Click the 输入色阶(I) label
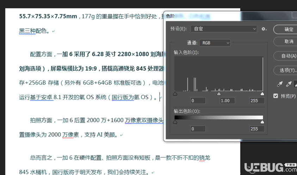The height and width of the screenshot is (175, 297). pos(186,52)
